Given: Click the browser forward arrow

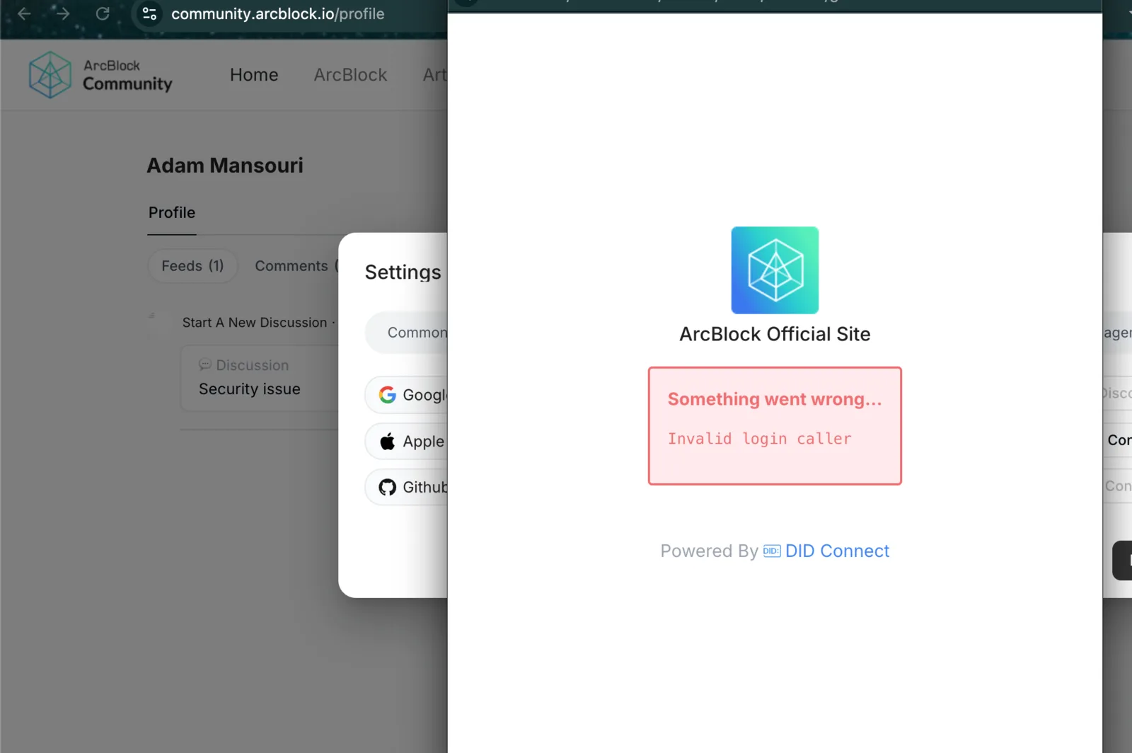Looking at the screenshot, I should tap(63, 13).
